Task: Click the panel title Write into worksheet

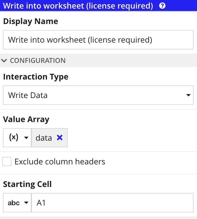Action: click(x=78, y=6)
